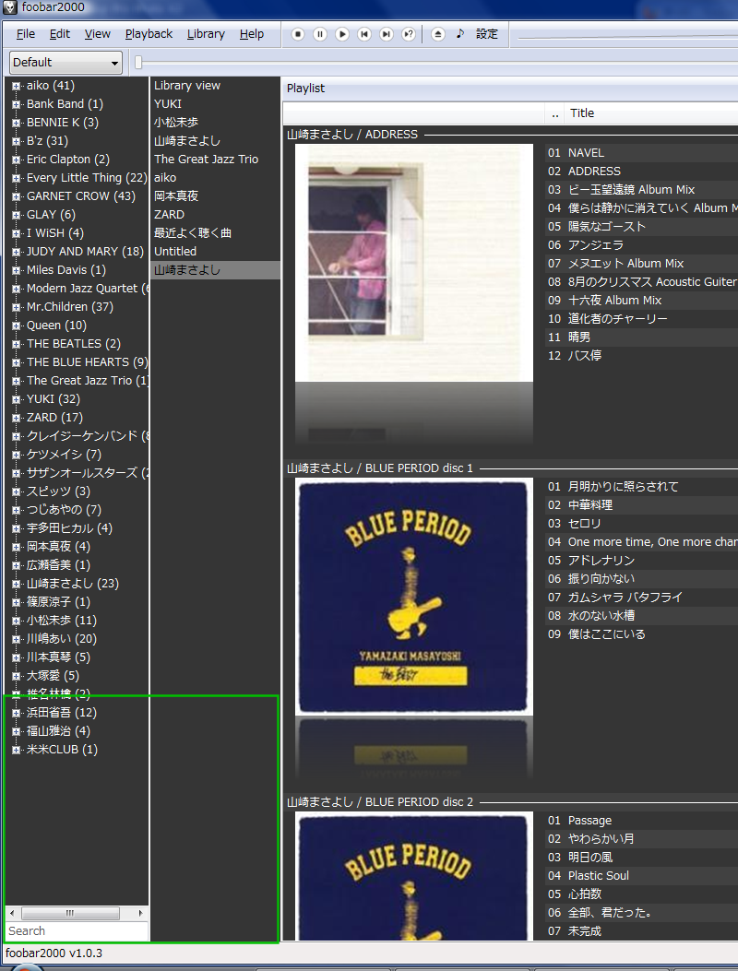This screenshot has height=971, width=738.
Task: Expand the GARNET CROW (43) tree node
Action: [16, 196]
